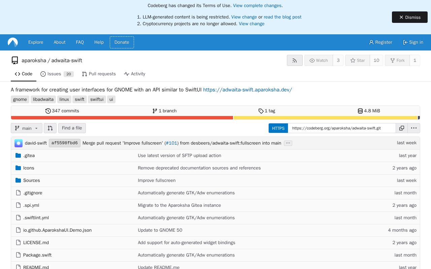Click david-swift's avatar image
Viewport: 431px width, 269px height.
click(x=19, y=143)
